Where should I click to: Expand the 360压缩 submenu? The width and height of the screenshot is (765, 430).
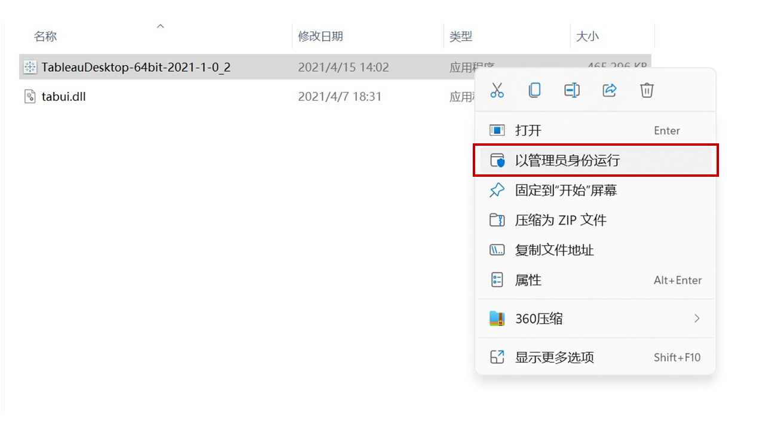595,318
